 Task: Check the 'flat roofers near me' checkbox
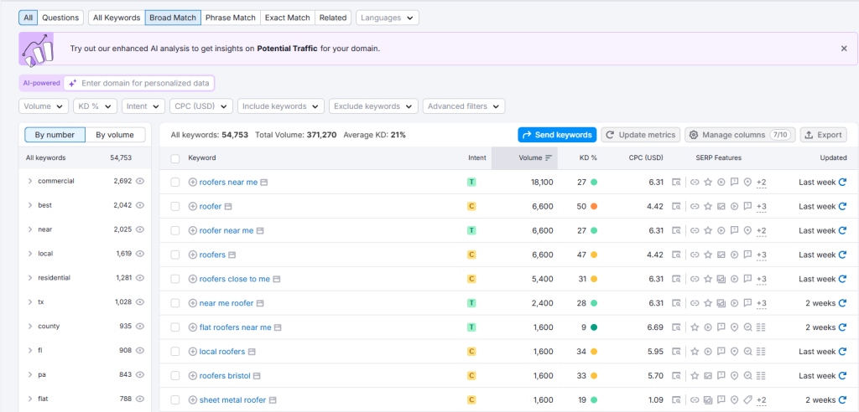[175, 327]
